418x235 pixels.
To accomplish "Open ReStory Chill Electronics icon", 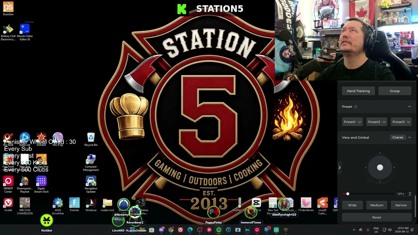I will 8,32.
